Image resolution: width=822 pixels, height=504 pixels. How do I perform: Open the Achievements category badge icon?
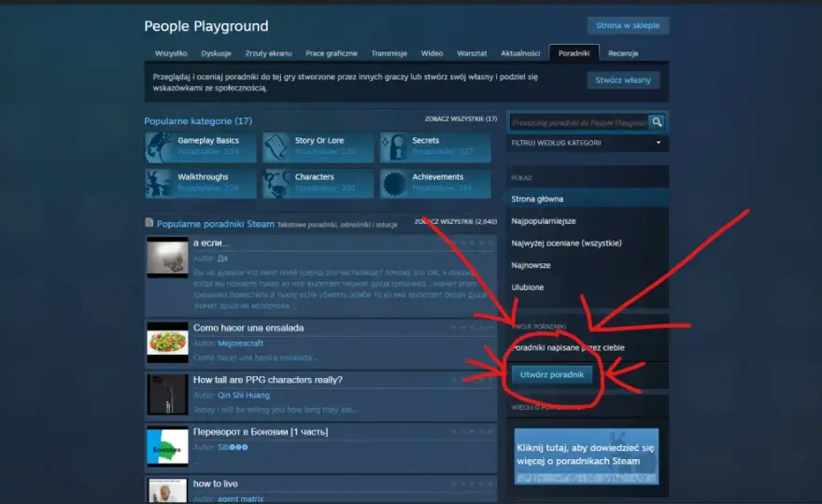(394, 183)
